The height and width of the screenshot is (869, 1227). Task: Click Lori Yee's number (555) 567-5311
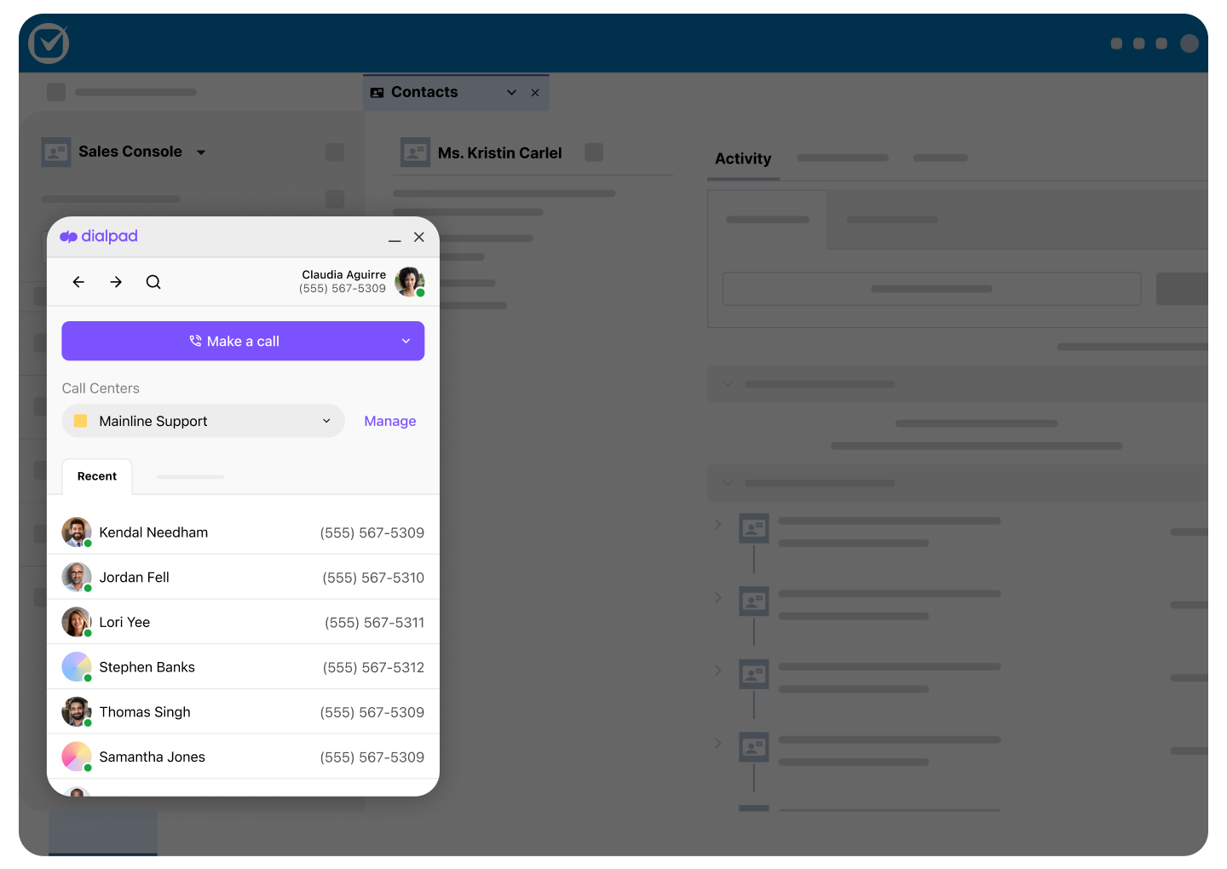[x=374, y=623]
